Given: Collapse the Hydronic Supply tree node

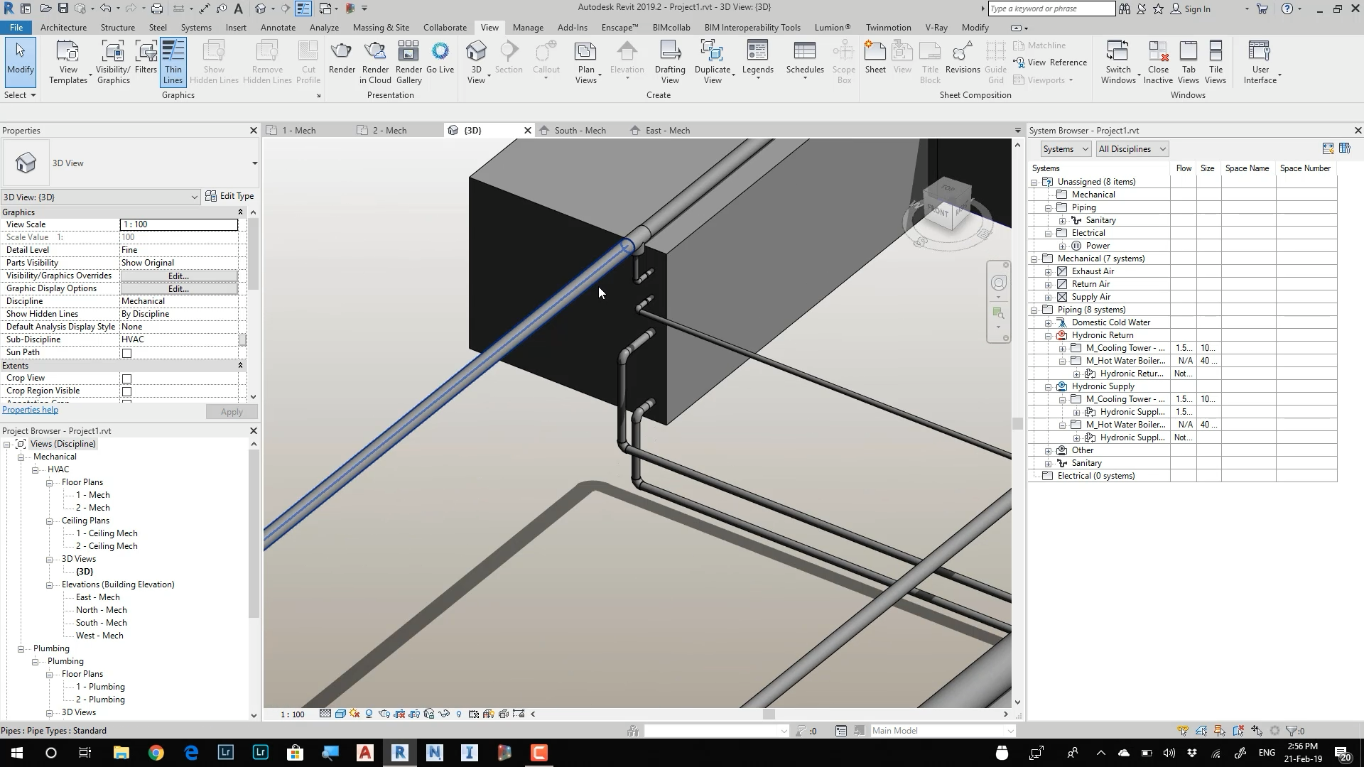Looking at the screenshot, I should click(x=1049, y=387).
